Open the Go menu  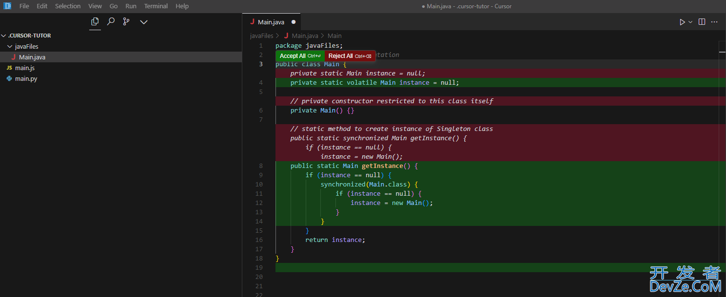click(114, 6)
